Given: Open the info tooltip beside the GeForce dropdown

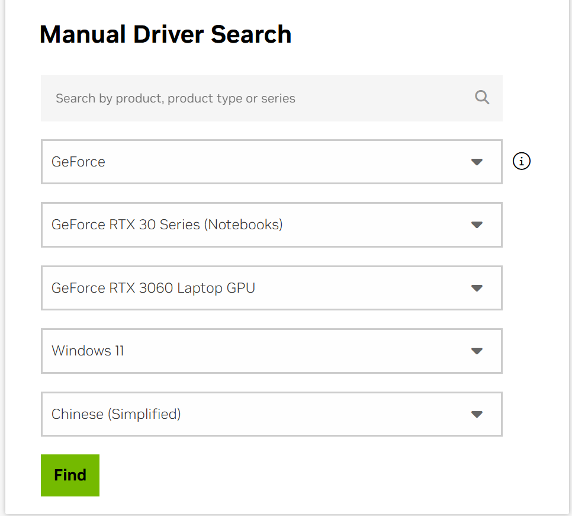Looking at the screenshot, I should coord(521,161).
